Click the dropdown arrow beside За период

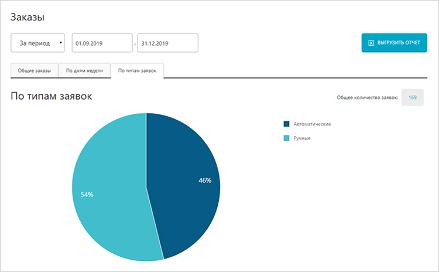coord(61,43)
